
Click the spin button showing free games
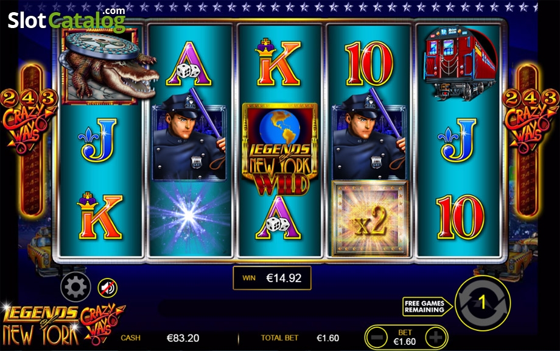[483, 303]
